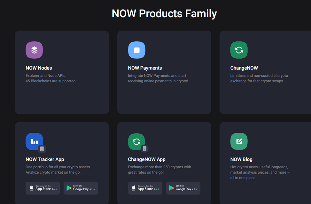Click "One portfolio for all your crypto assets." text

pyautogui.click(x=58, y=167)
